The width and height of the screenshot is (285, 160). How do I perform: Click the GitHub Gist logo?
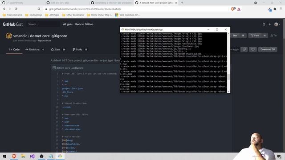(12, 24)
